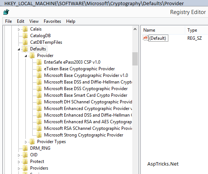Select Microsoft Base Cryptographic Provider v1.0 key
Image resolution: width=208 pixels, height=174 pixels.
(86, 75)
